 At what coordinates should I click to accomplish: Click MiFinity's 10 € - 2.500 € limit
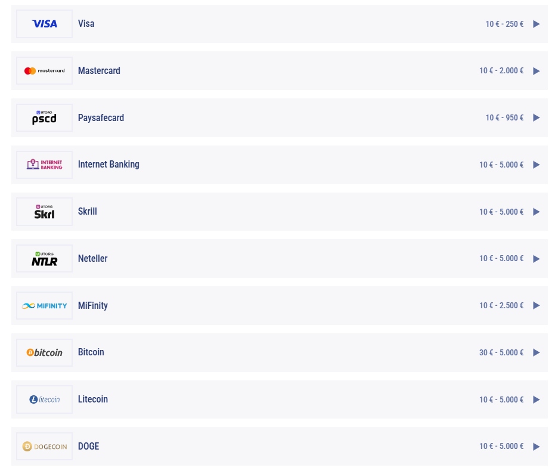[x=501, y=306]
